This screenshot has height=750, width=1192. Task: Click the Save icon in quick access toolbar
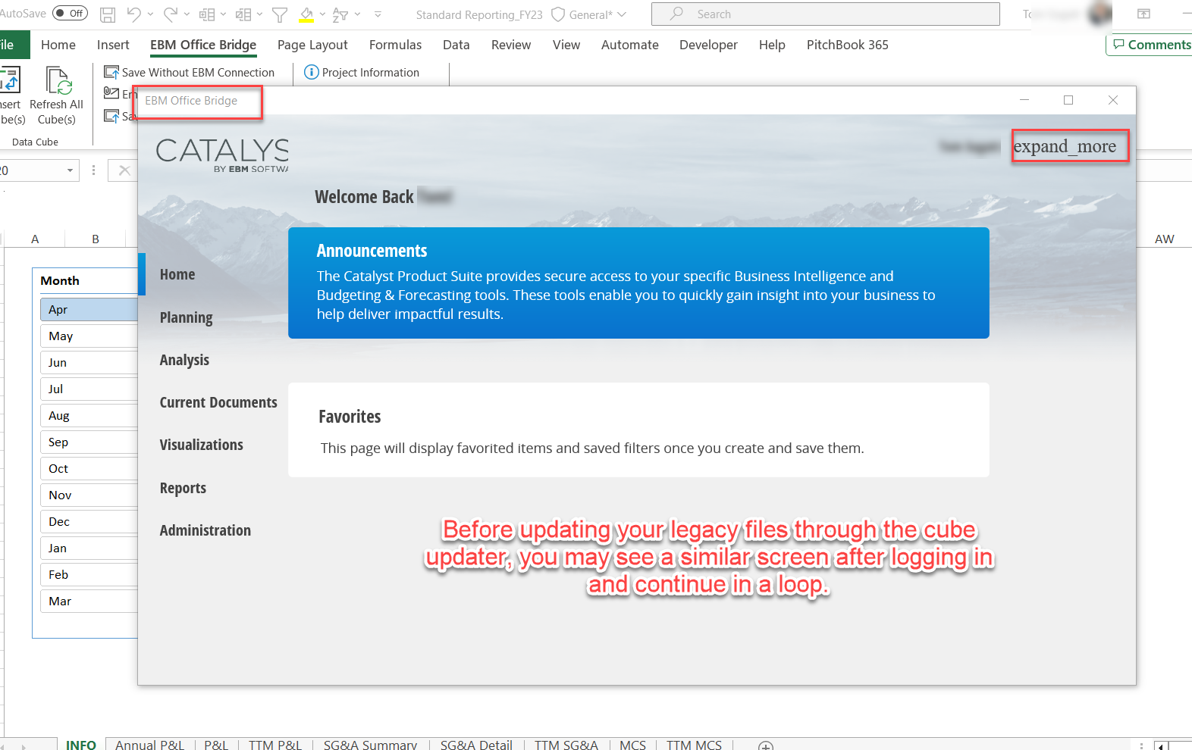click(108, 14)
